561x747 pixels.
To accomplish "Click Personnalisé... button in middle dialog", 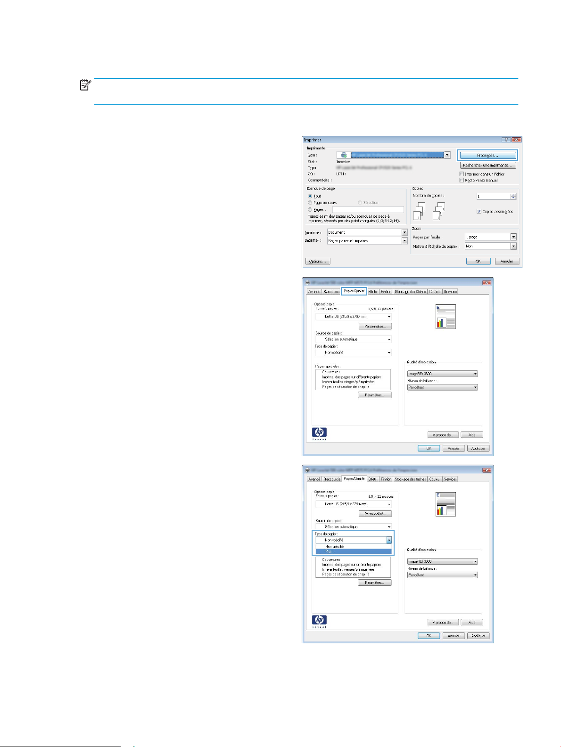I will pyautogui.click(x=375, y=326).
